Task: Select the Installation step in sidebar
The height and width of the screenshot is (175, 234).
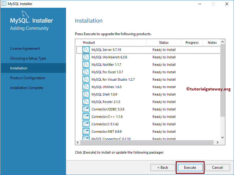Action: pos(33,68)
